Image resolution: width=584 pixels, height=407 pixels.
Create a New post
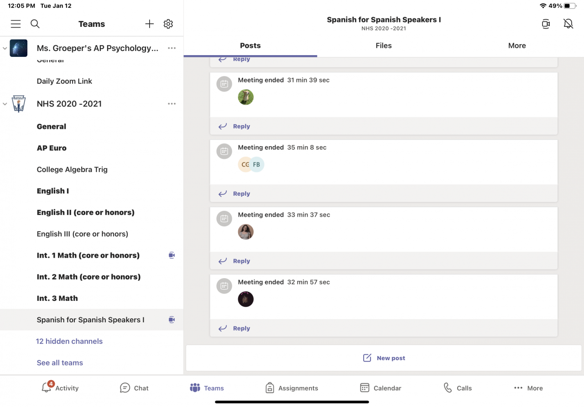[384, 358]
